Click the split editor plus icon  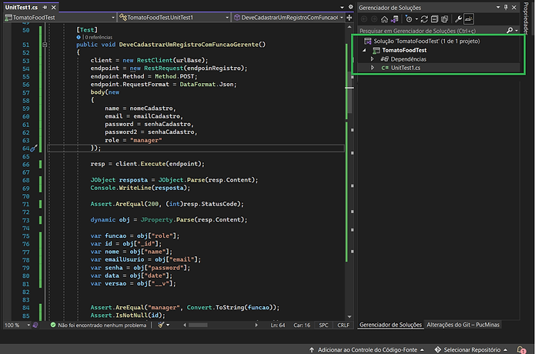[349, 18]
